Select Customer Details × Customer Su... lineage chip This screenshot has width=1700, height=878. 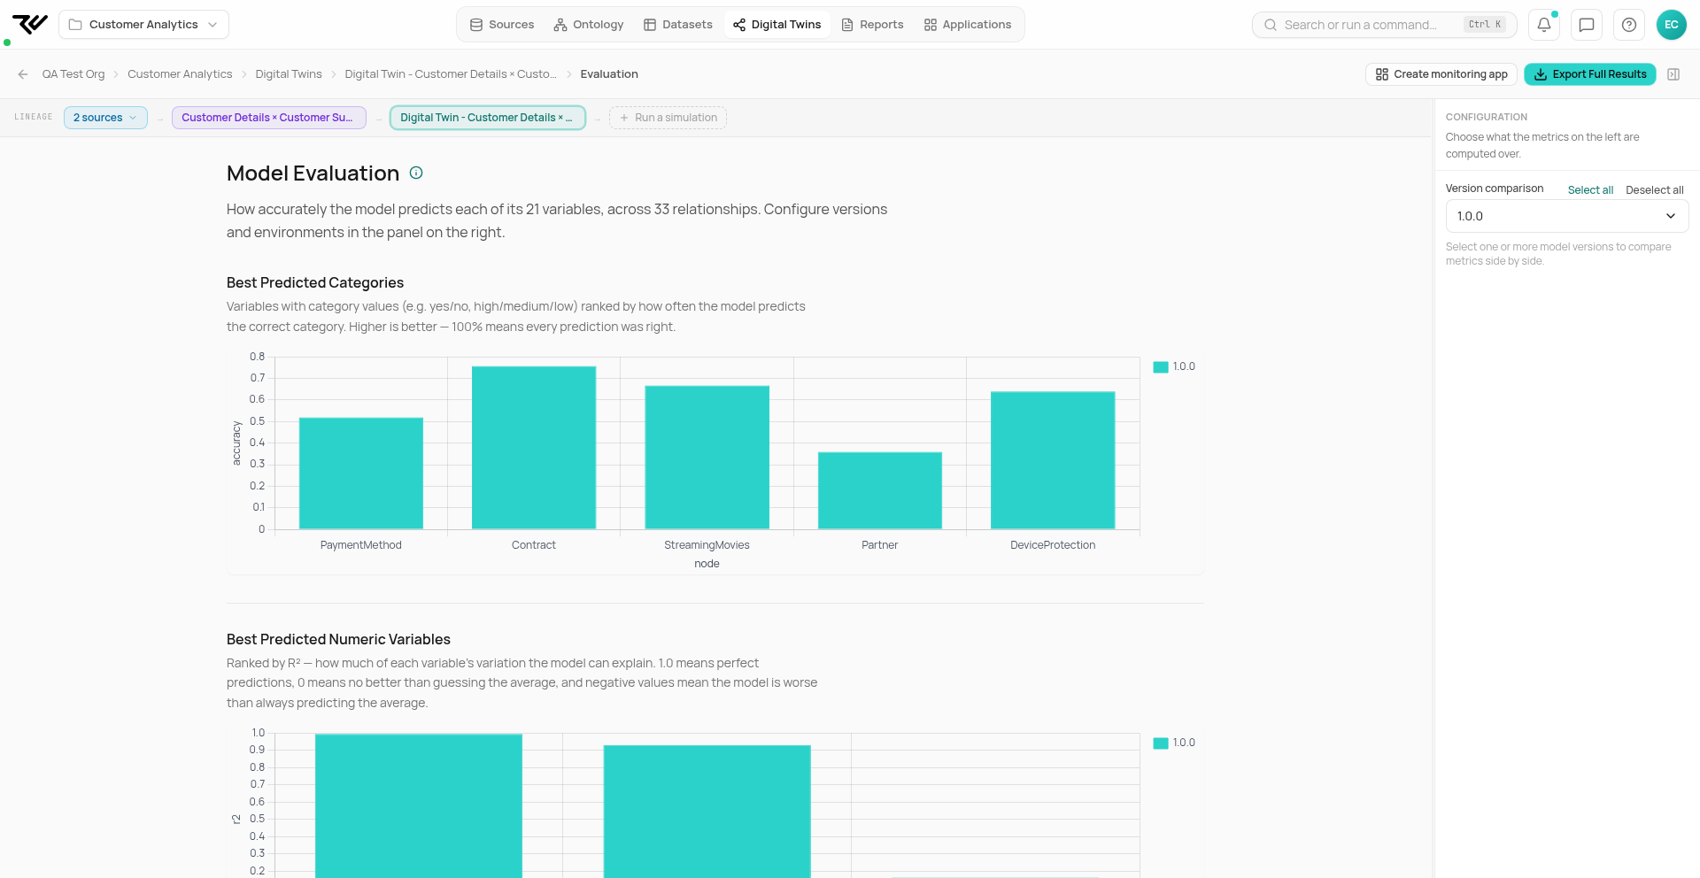pos(269,118)
